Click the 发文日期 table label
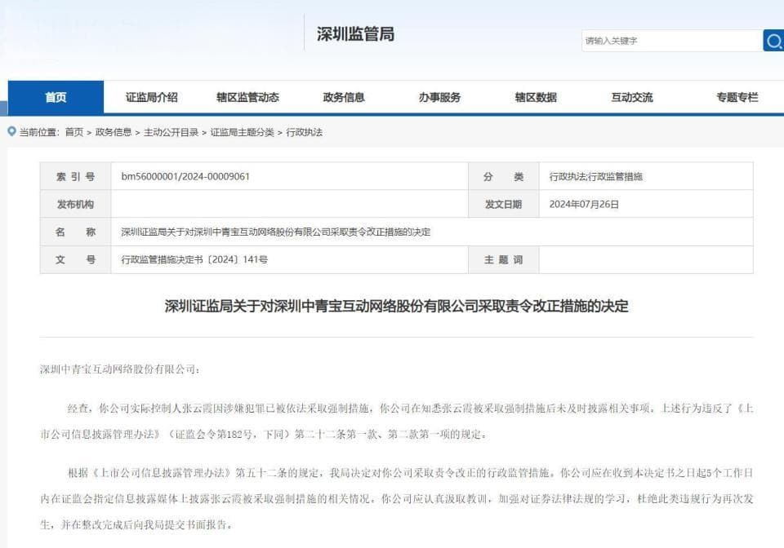The image size is (784, 548). coord(504,204)
